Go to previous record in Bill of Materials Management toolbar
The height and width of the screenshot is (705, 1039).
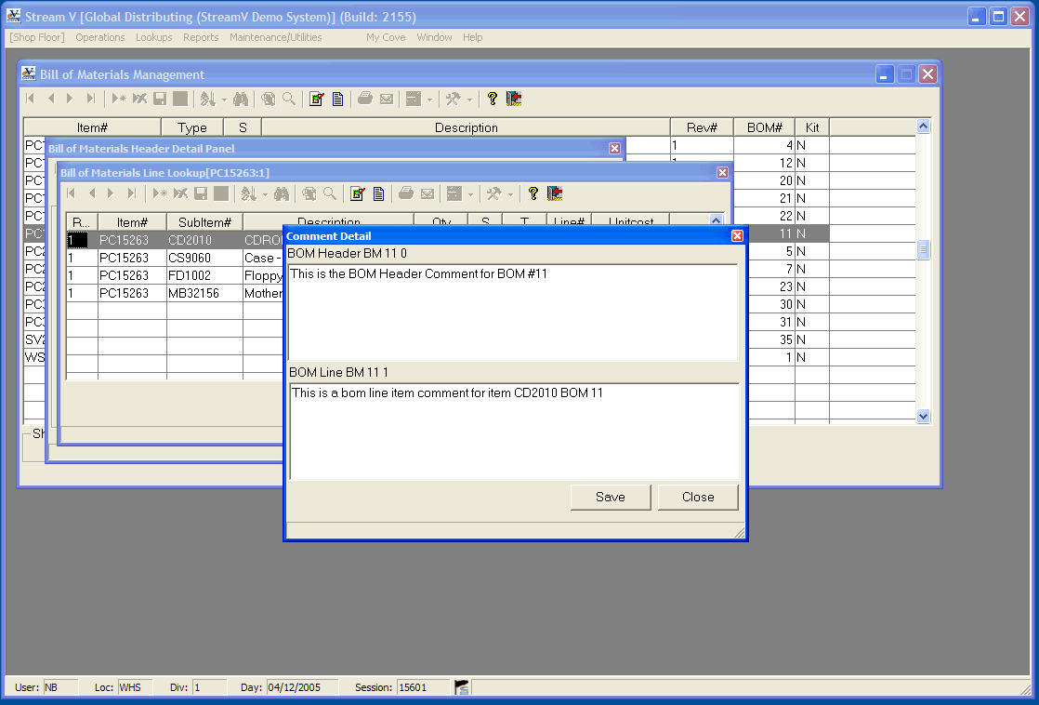[51, 99]
